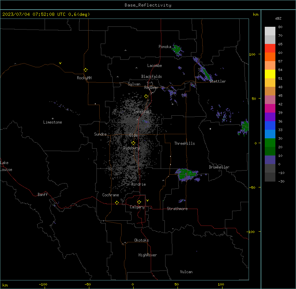Click the dBZ legend heading

pos(278,18)
